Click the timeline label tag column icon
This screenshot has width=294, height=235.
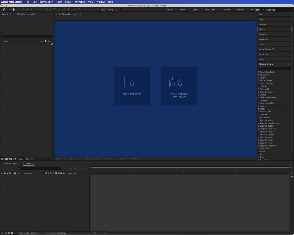click(x=15, y=173)
